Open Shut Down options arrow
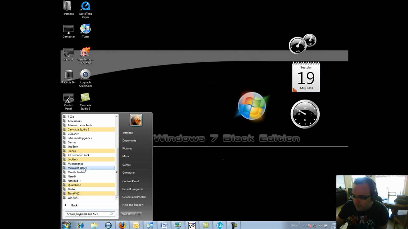408x229 pixels. pyautogui.click(x=139, y=214)
